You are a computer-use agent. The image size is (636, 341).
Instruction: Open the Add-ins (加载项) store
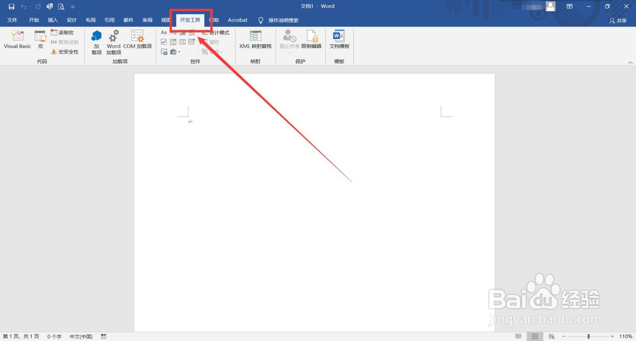[97, 42]
